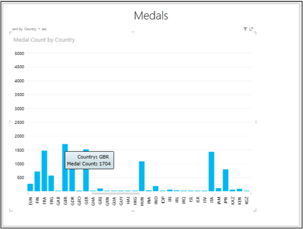Click the filter funnel icon

click(x=245, y=29)
